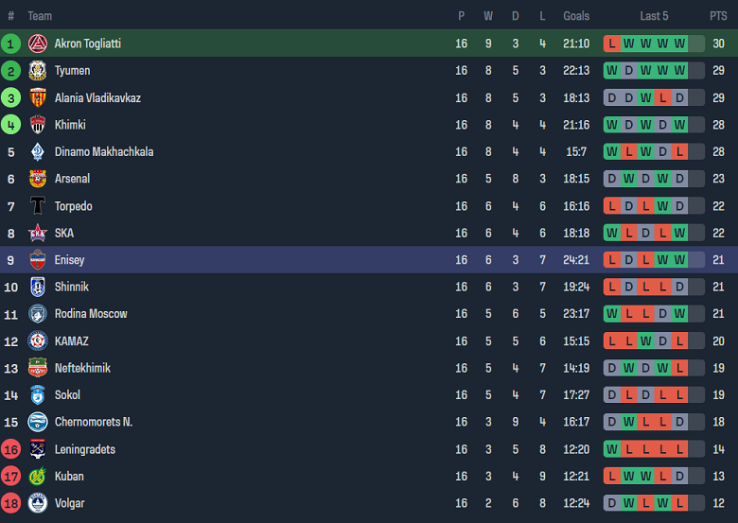Click the green position 1 rank badge
The image size is (738, 523).
pos(11,44)
